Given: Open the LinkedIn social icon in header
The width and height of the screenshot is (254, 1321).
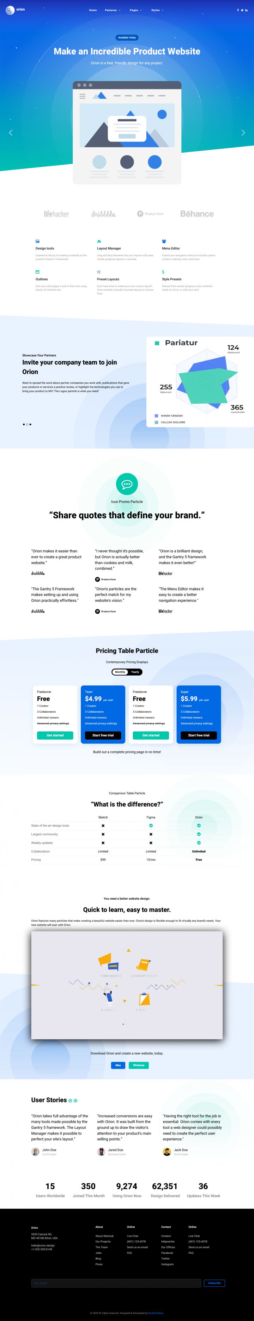Looking at the screenshot, I should (x=246, y=10).
